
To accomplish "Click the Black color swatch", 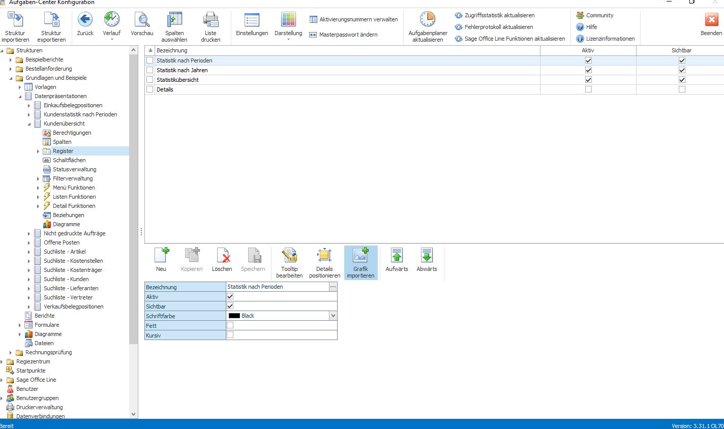I will (x=234, y=316).
